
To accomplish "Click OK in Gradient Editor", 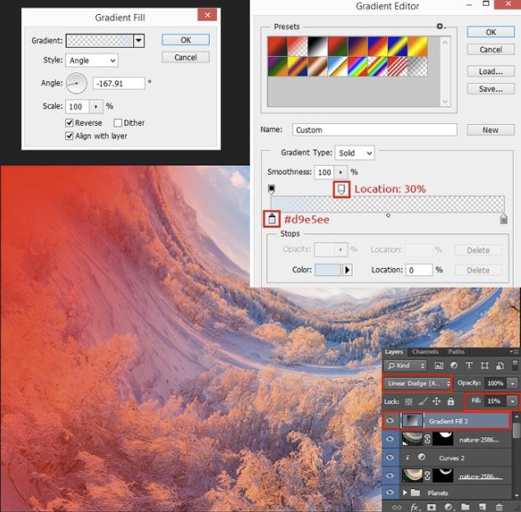I will click(x=491, y=32).
